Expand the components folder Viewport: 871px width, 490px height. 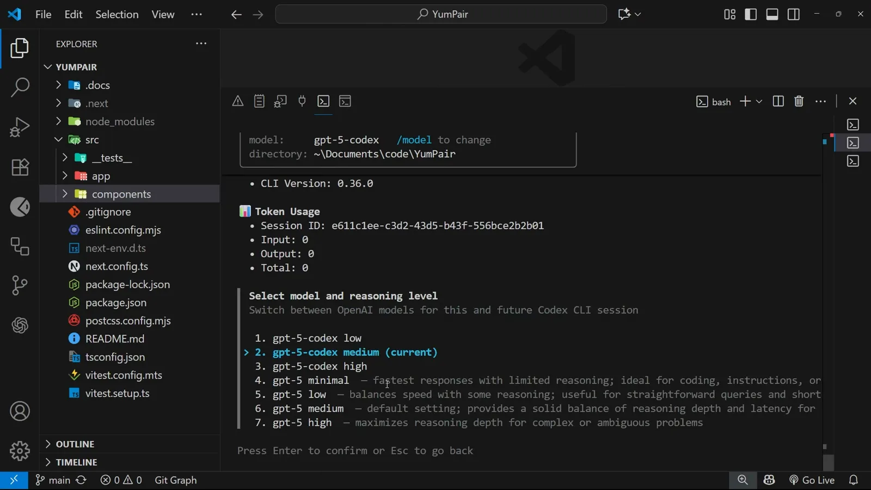pyautogui.click(x=130, y=194)
